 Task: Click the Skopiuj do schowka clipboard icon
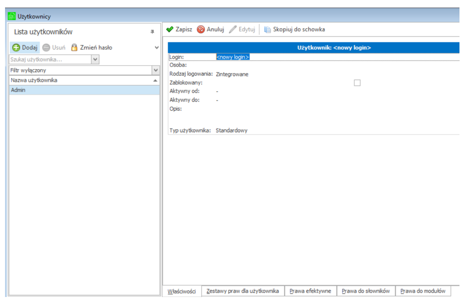pyautogui.click(x=268, y=30)
